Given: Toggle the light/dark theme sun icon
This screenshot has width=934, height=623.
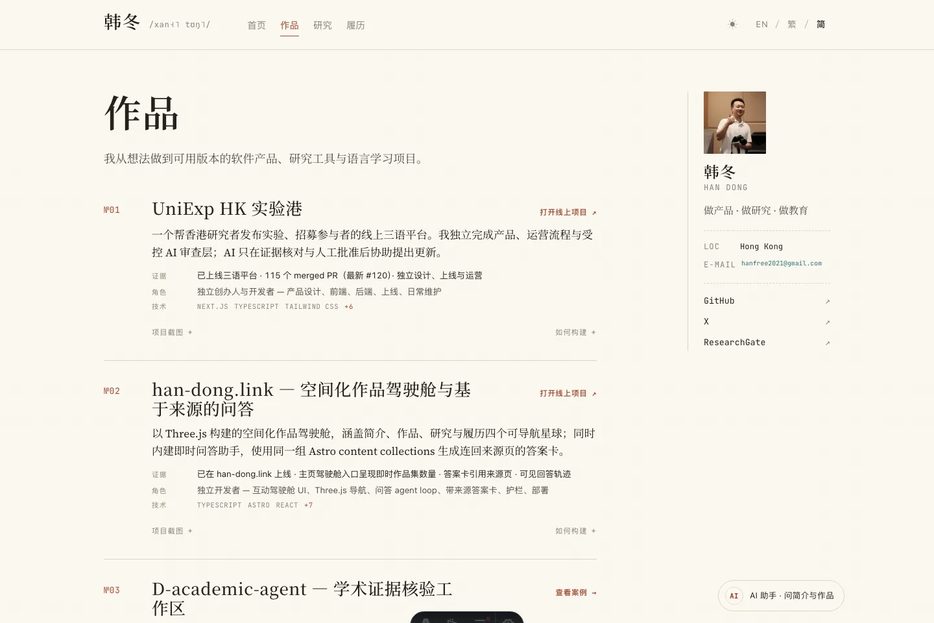Looking at the screenshot, I should 732,25.
